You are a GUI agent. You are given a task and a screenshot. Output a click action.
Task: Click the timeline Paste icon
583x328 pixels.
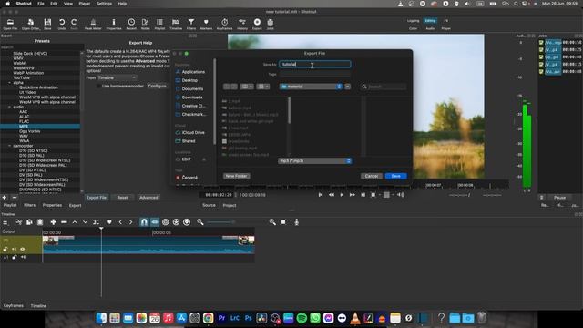[x=40, y=222]
